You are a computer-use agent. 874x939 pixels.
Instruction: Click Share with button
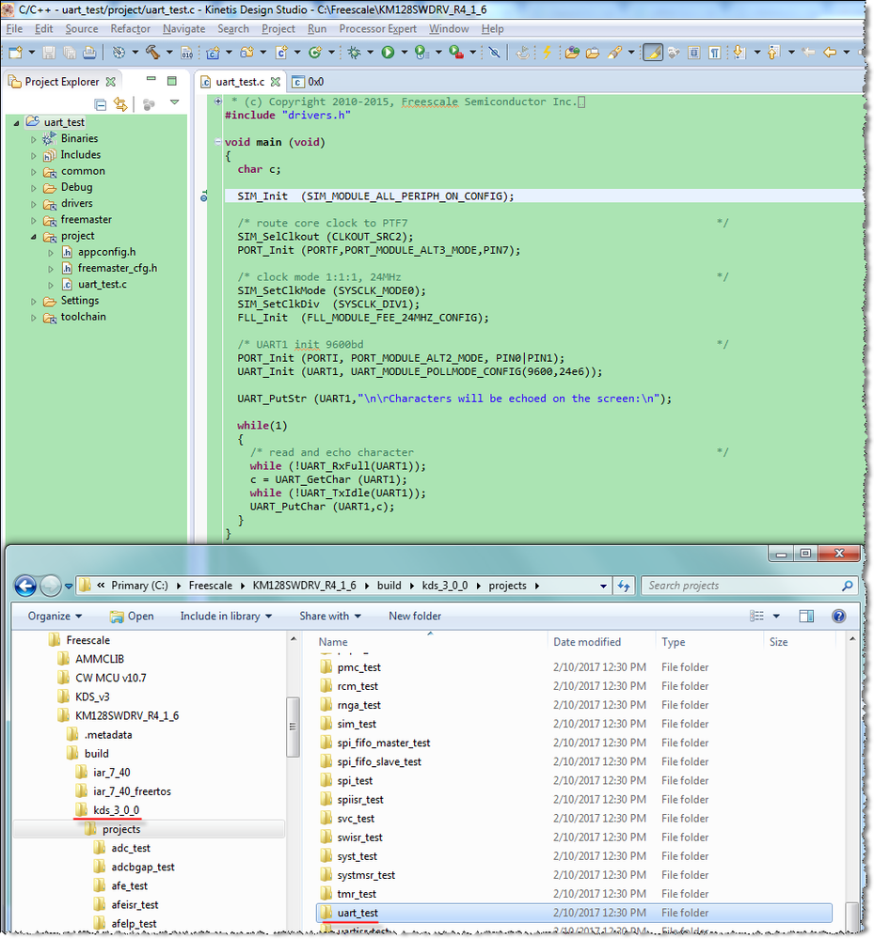[x=329, y=616]
